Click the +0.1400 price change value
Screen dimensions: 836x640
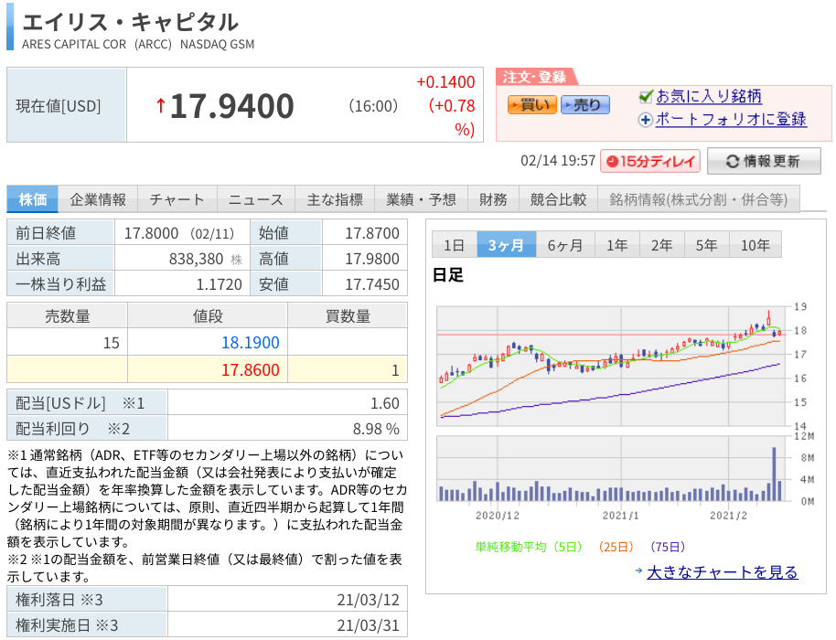[445, 81]
